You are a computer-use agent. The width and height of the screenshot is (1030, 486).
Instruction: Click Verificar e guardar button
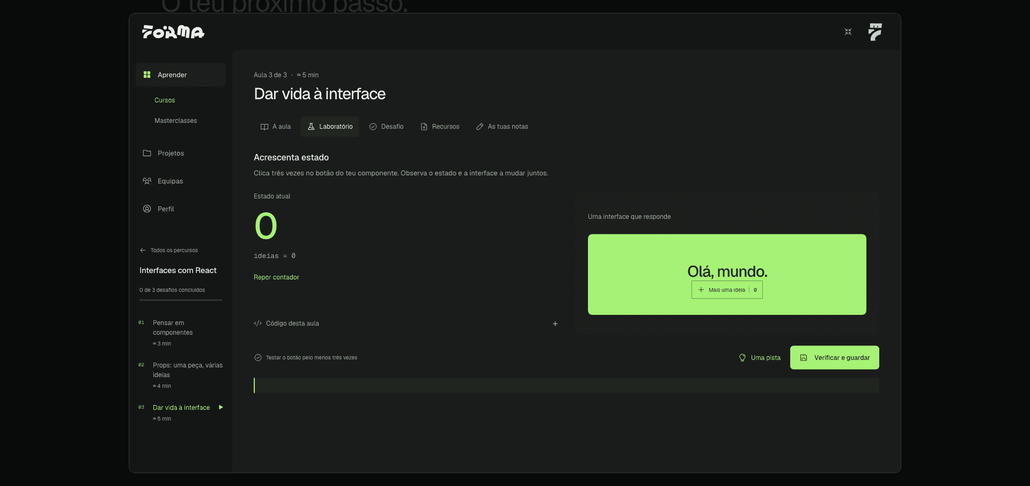tap(835, 358)
